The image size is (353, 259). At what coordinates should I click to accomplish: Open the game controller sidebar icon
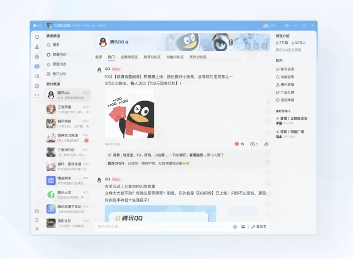[37, 76]
